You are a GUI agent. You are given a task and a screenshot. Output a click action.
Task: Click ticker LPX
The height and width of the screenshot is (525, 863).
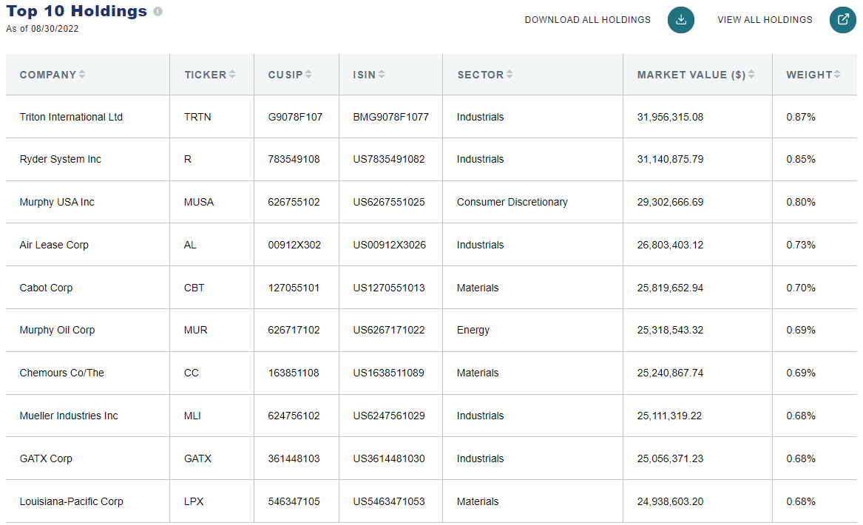tap(194, 502)
